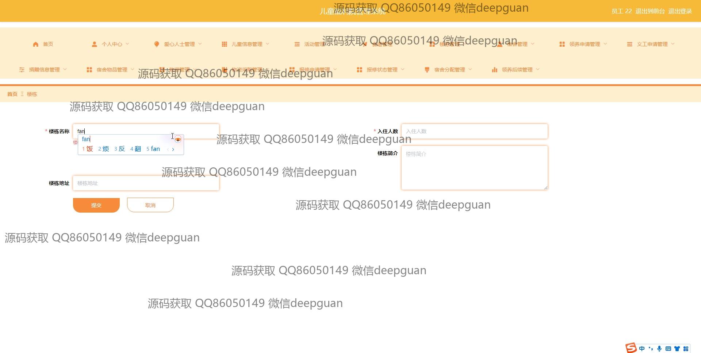Click the 入住人数 input field
The height and width of the screenshot is (353, 701).
[x=474, y=131]
